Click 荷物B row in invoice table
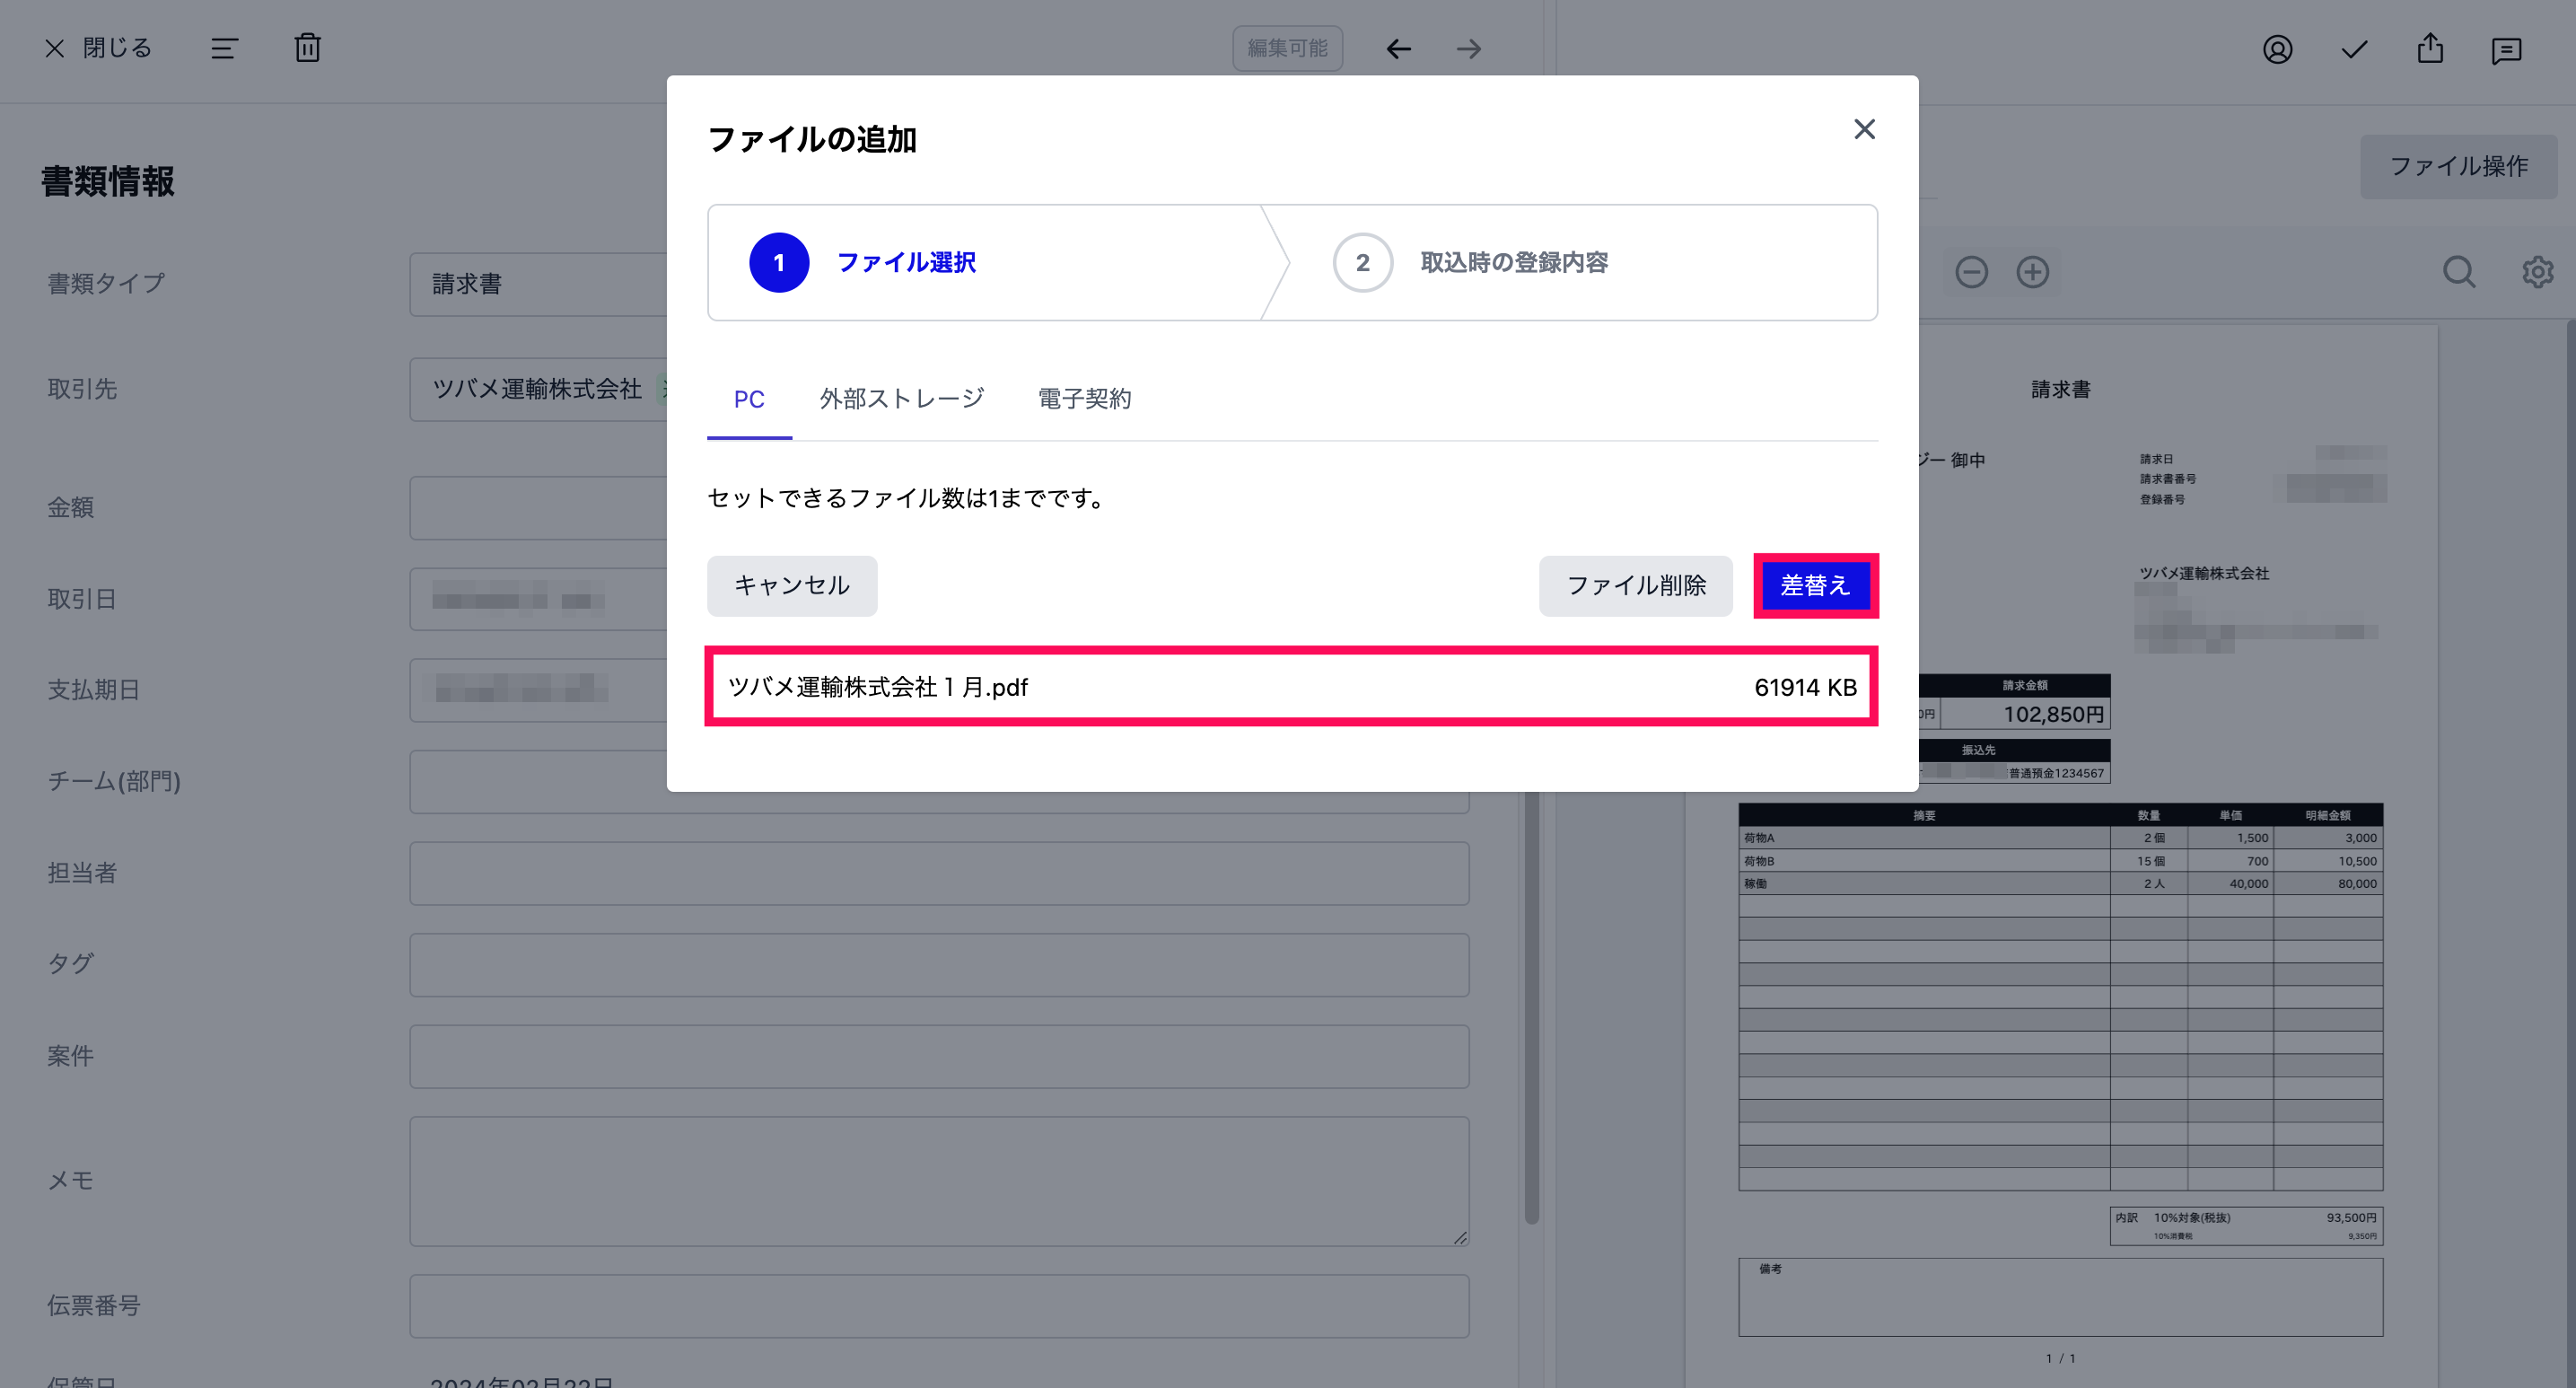The image size is (2576, 1388). 2060,861
